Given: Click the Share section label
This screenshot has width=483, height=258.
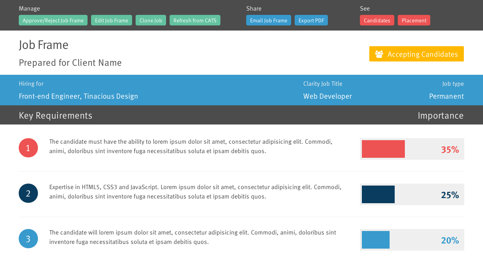Looking at the screenshot, I should [x=254, y=9].
